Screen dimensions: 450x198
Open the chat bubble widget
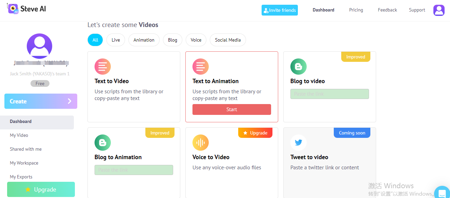[442, 193]
